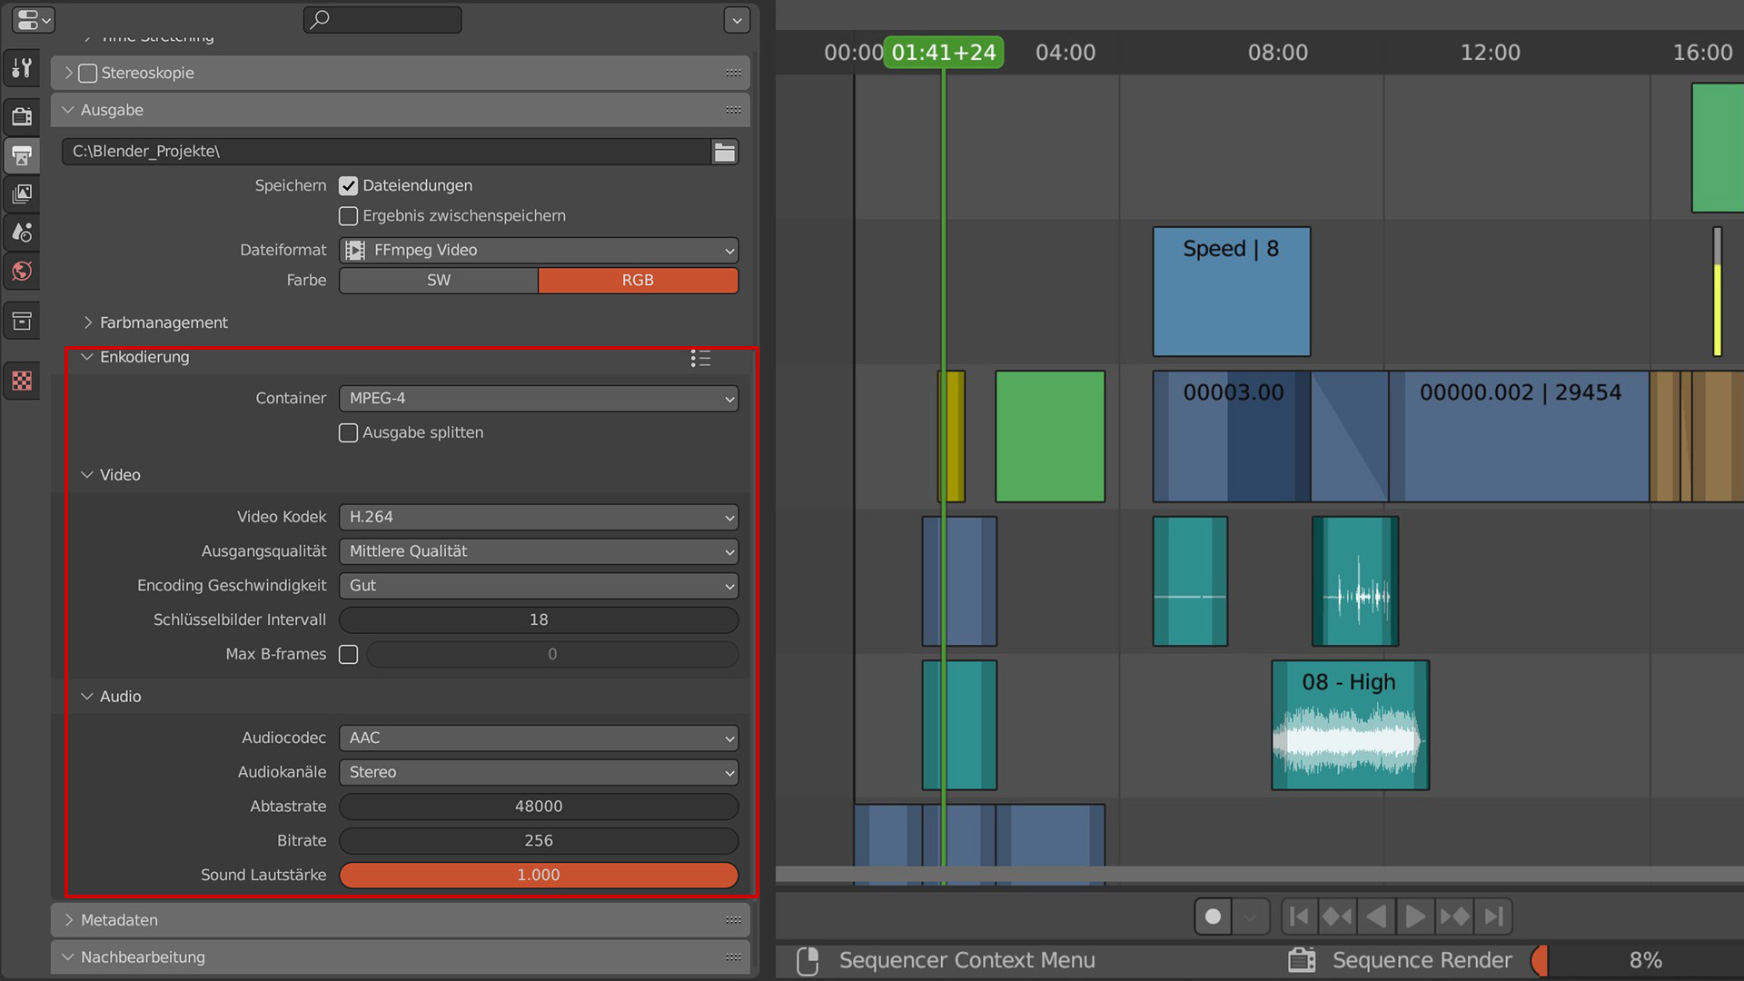This screenshot has height=981, width=1744.
Task: Open the Texture properties checkerboard tab
Action: [x=22, y=381]
